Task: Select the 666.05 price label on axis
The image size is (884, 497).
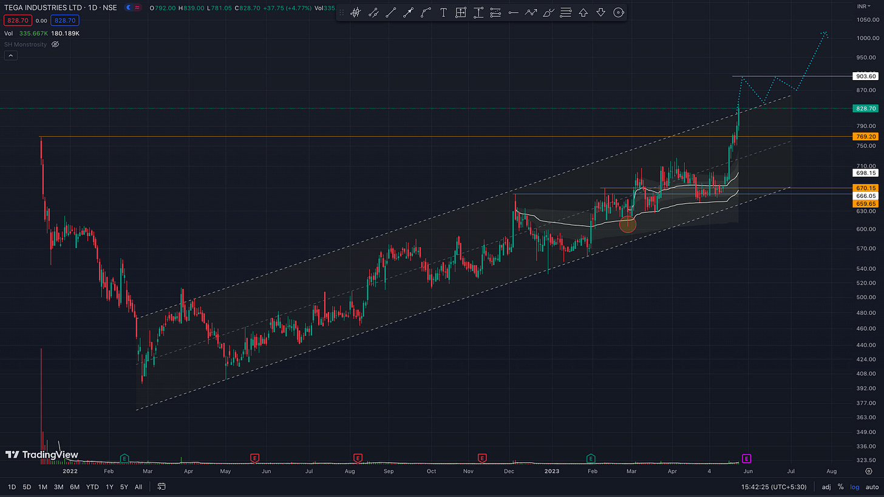Action: pos(865,196)
